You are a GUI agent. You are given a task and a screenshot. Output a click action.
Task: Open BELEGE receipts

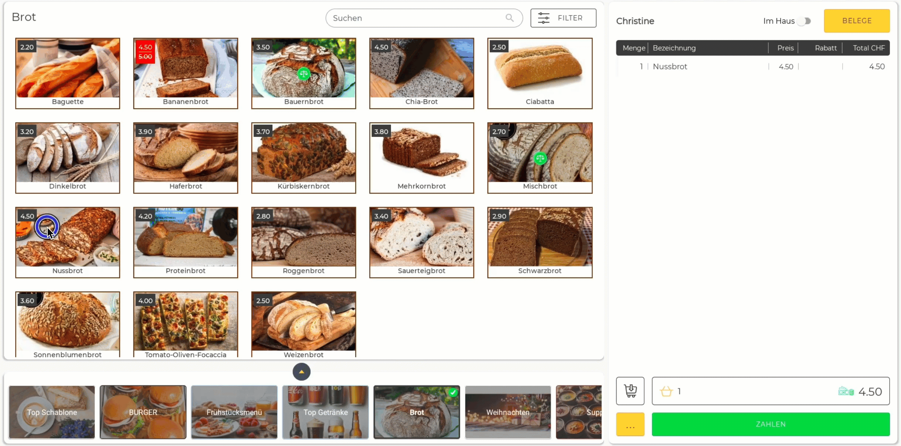click(857, 21)
